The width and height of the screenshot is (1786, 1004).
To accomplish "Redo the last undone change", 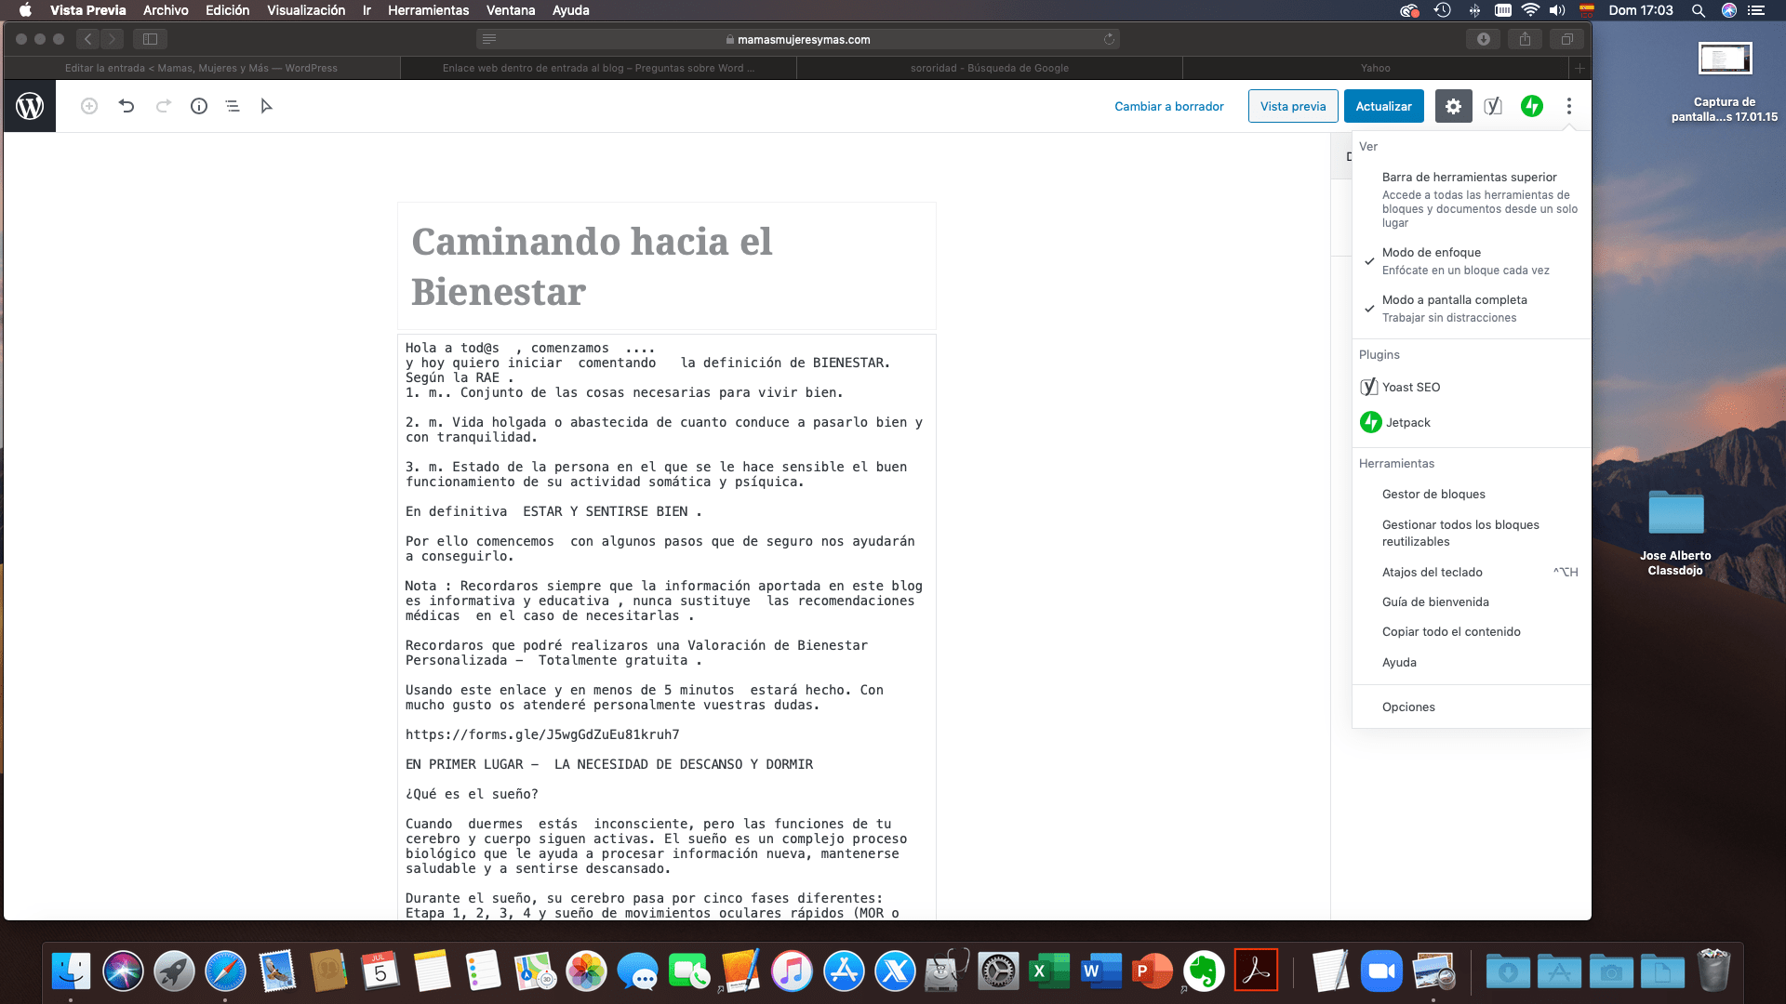I will 164,106.
